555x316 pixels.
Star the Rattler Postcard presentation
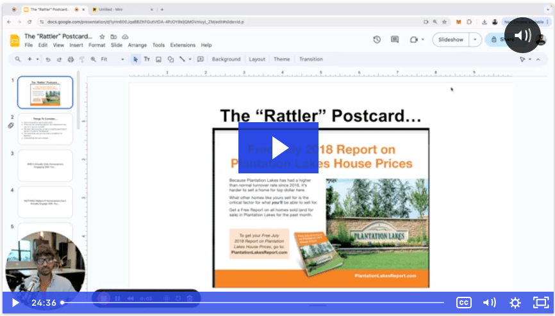point(102,37)
